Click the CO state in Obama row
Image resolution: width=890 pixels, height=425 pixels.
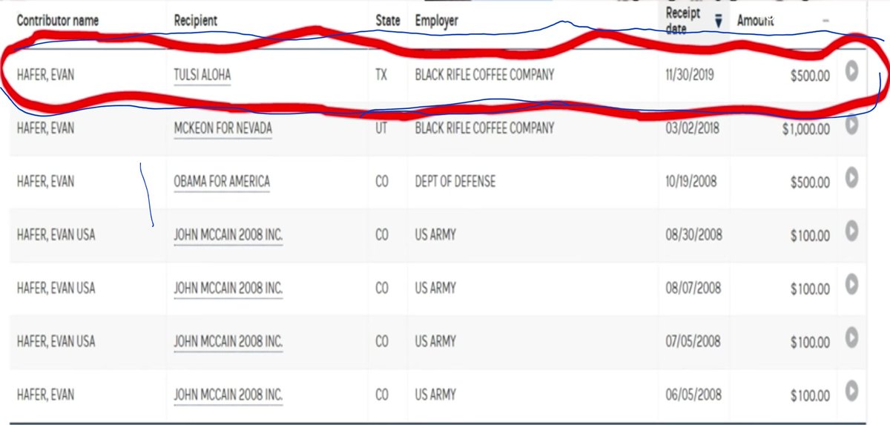click(383, 182)
